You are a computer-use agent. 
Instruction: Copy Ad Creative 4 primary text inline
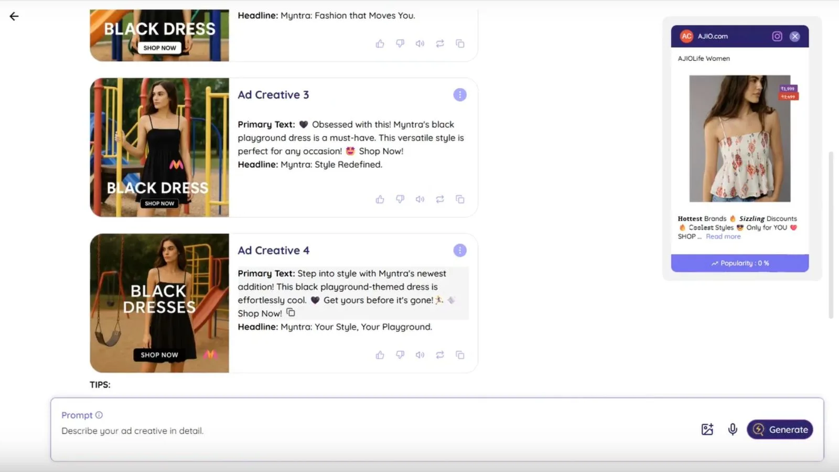(291, 313)
